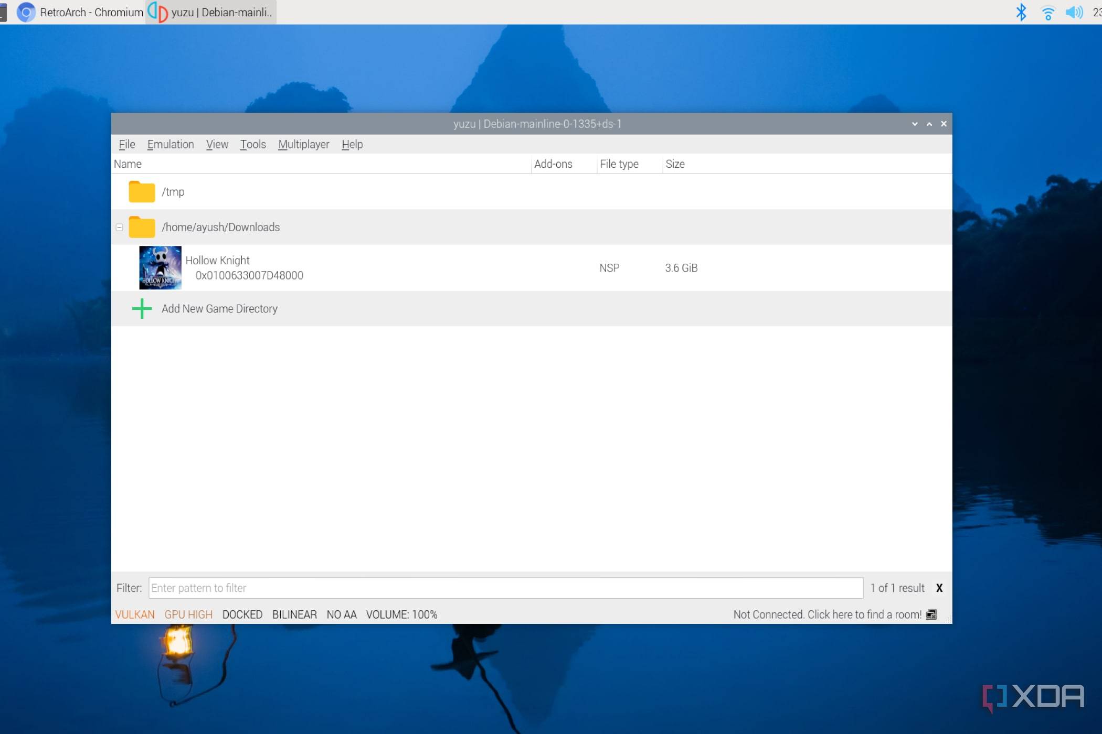Open the Tools menu
This screenshot has height=734, width=1102.
[253, 144]
